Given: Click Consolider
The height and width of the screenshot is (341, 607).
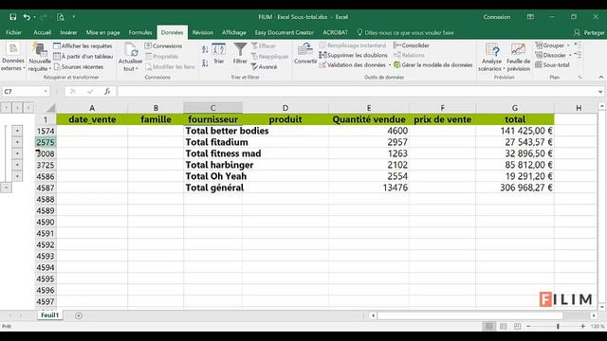Looking at the screenshot, I should pyautogui.click(x=412, y=45).
